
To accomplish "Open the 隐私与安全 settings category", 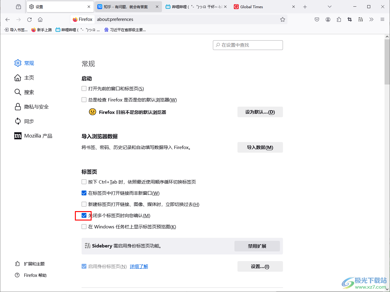I will pyautogui.click(x=32, y=107).
